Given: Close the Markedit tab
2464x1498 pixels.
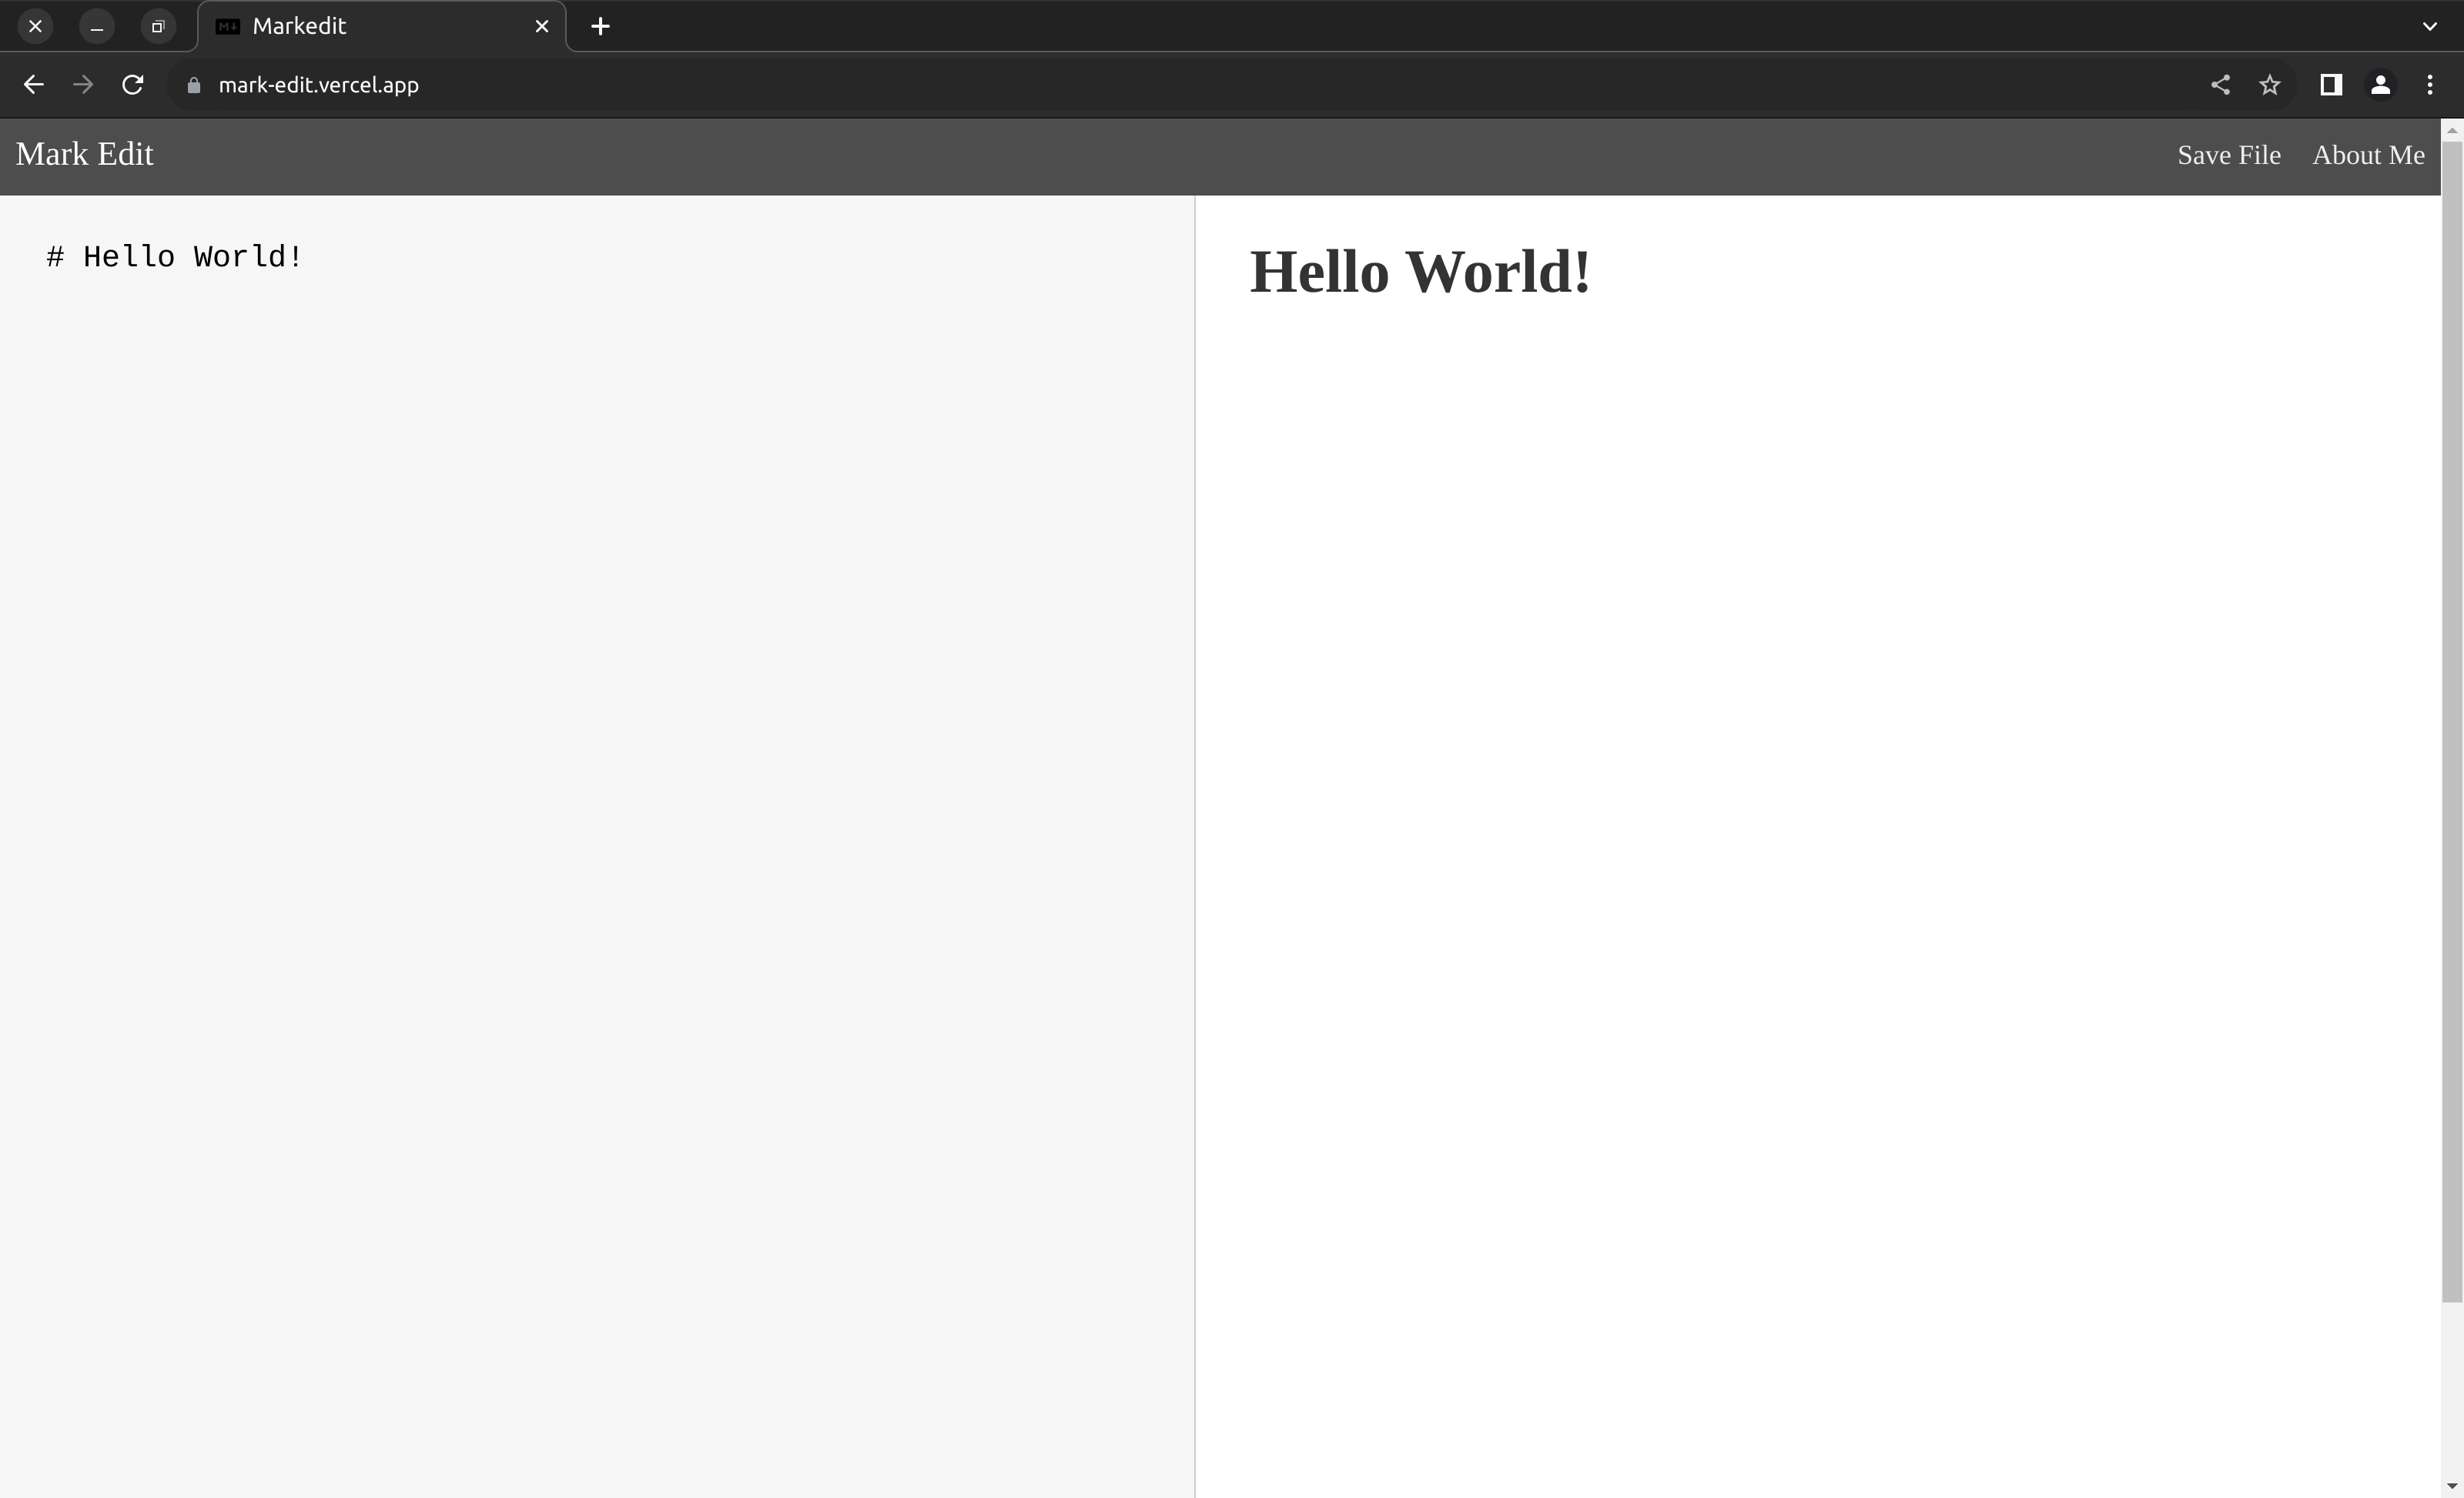Looking at the screenshot, I should pos(542,27).
